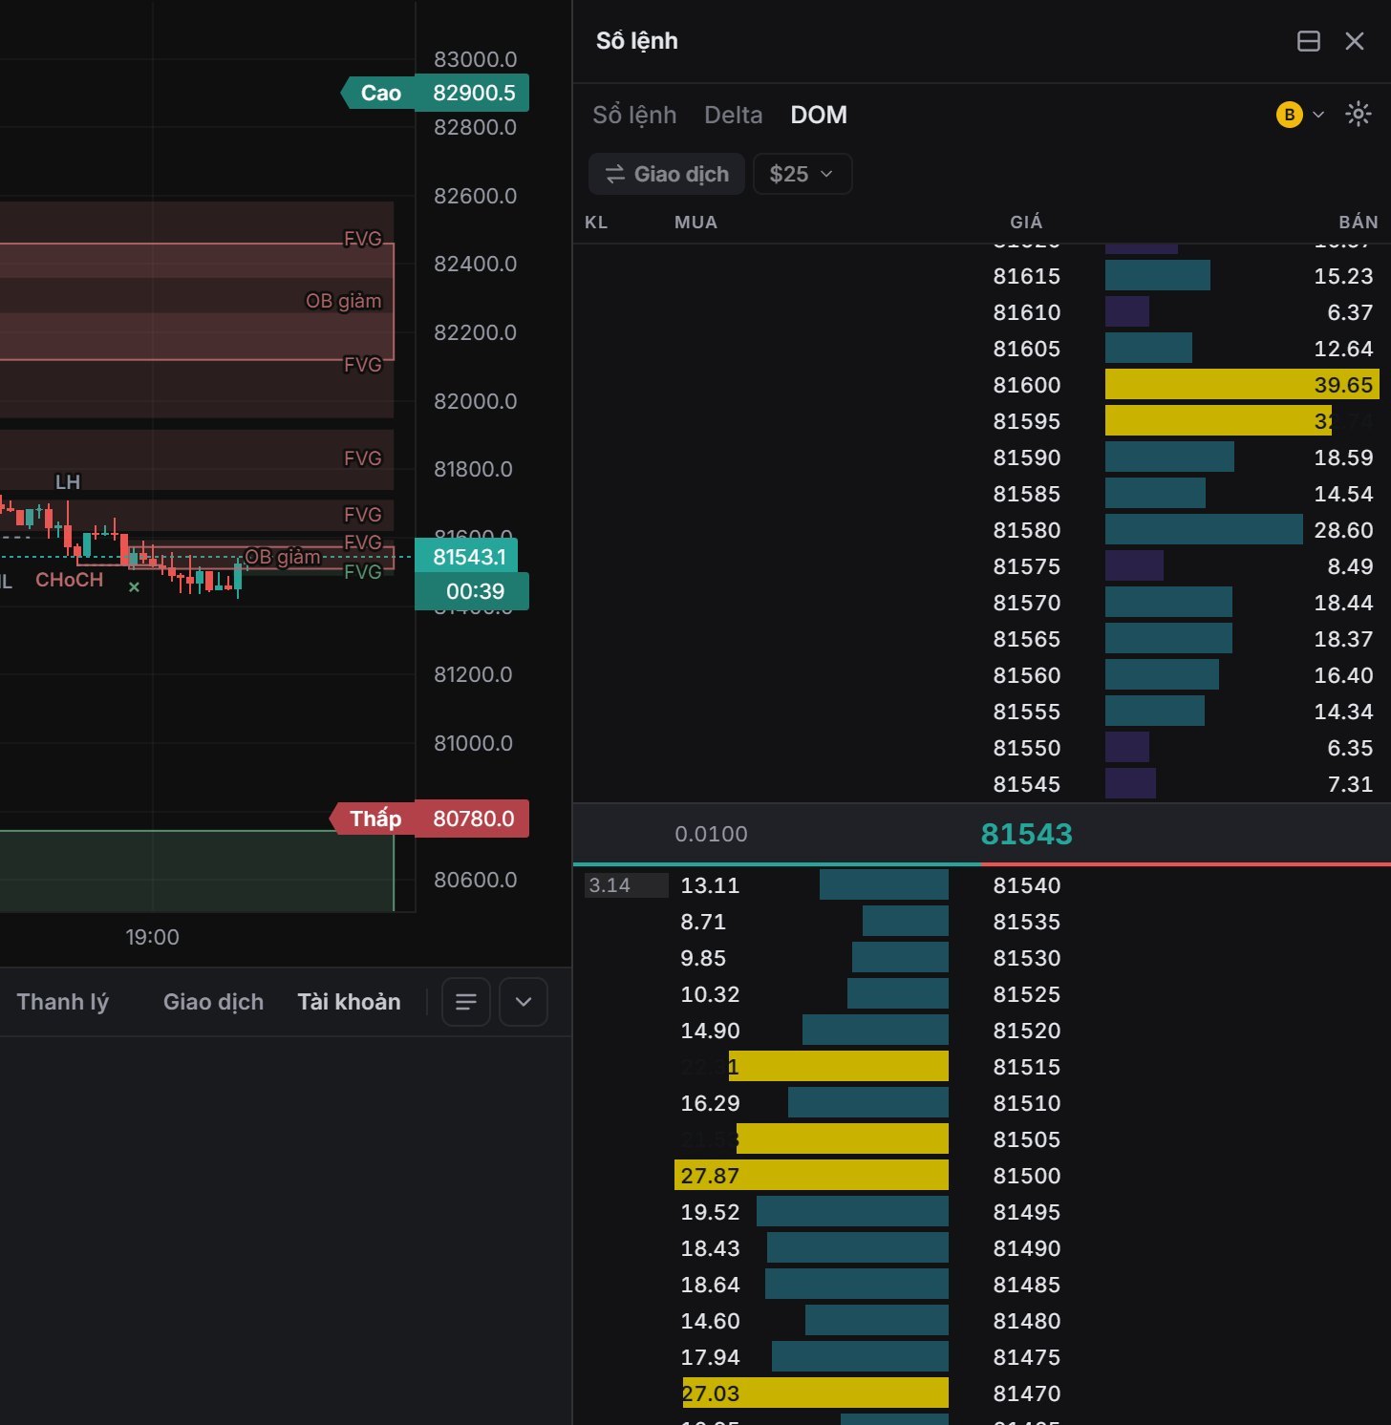Image resolution: width=1391 pixels, height=1425 pixels.
Task: Select bid price row 81500
Action: click(x=982, y=1176)
